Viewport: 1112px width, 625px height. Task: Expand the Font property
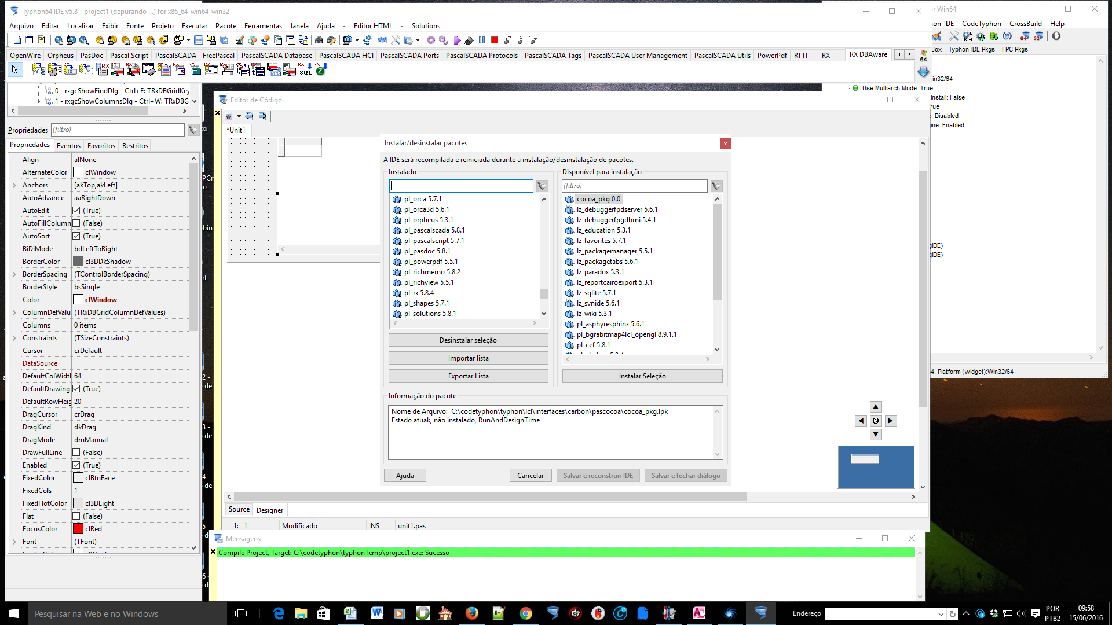[14, 542]
